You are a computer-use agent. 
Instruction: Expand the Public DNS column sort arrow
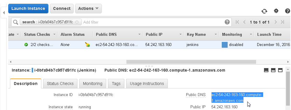click(139, 34)
